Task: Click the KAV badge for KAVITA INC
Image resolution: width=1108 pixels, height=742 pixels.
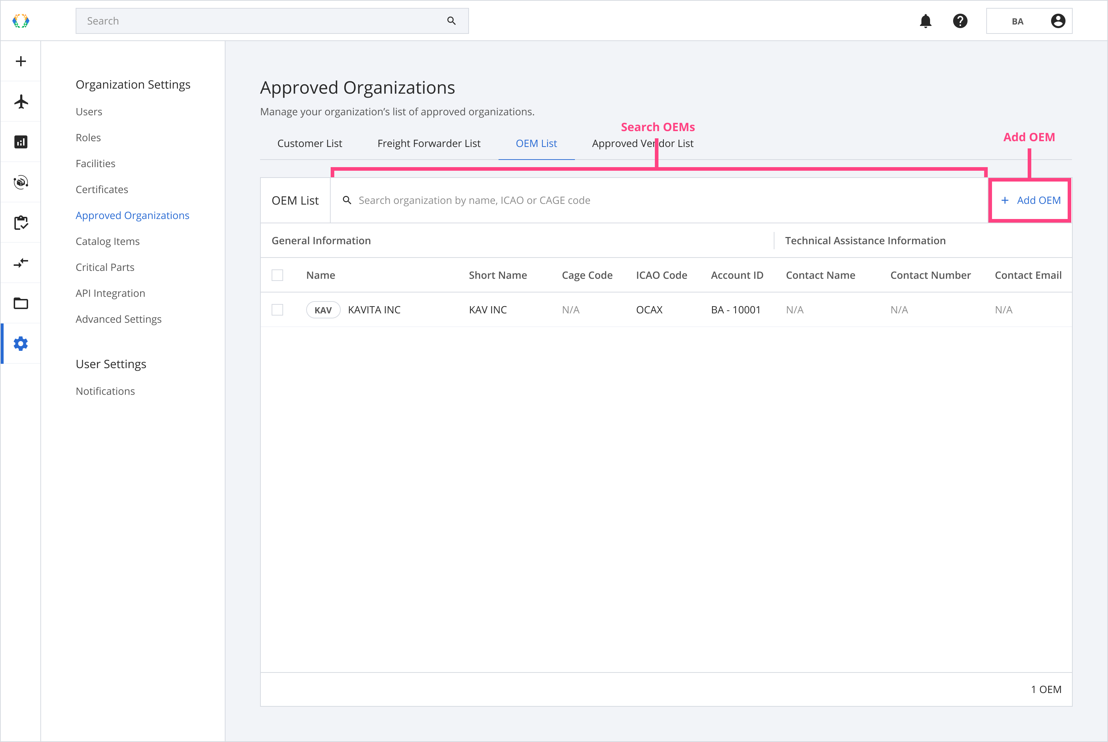Action: point(323,310)
